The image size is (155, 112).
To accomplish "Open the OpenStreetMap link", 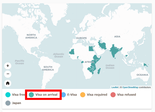I will pos(130,87).
